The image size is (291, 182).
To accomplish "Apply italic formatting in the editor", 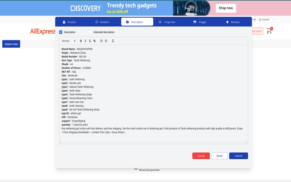I will pos(85,41).
